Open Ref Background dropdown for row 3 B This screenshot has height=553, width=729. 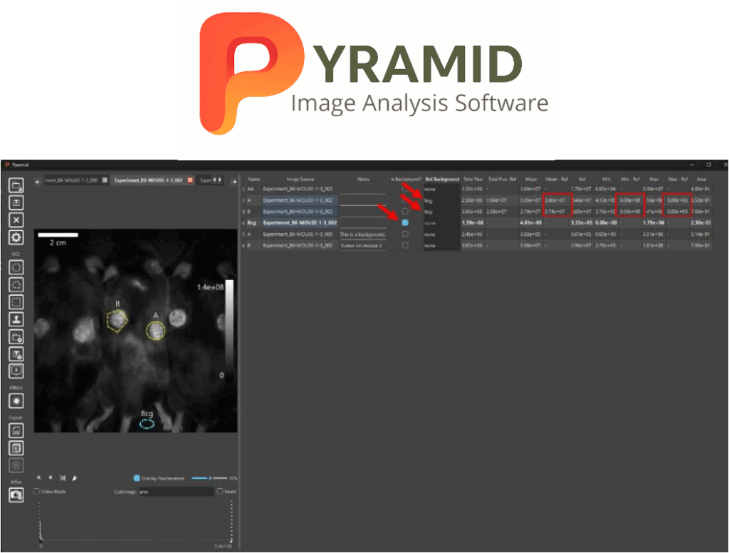point(441,212)
